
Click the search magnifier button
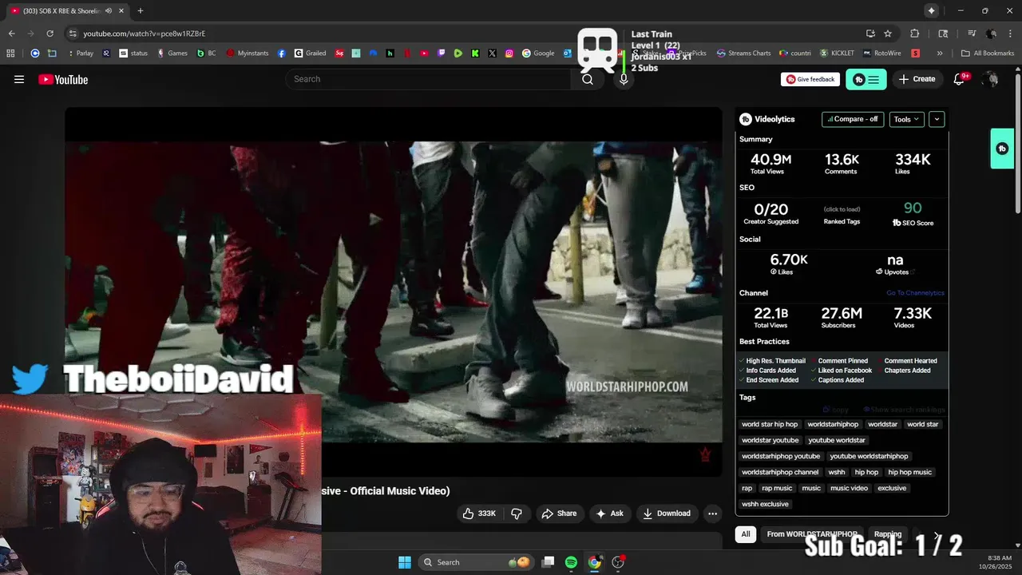588,79
